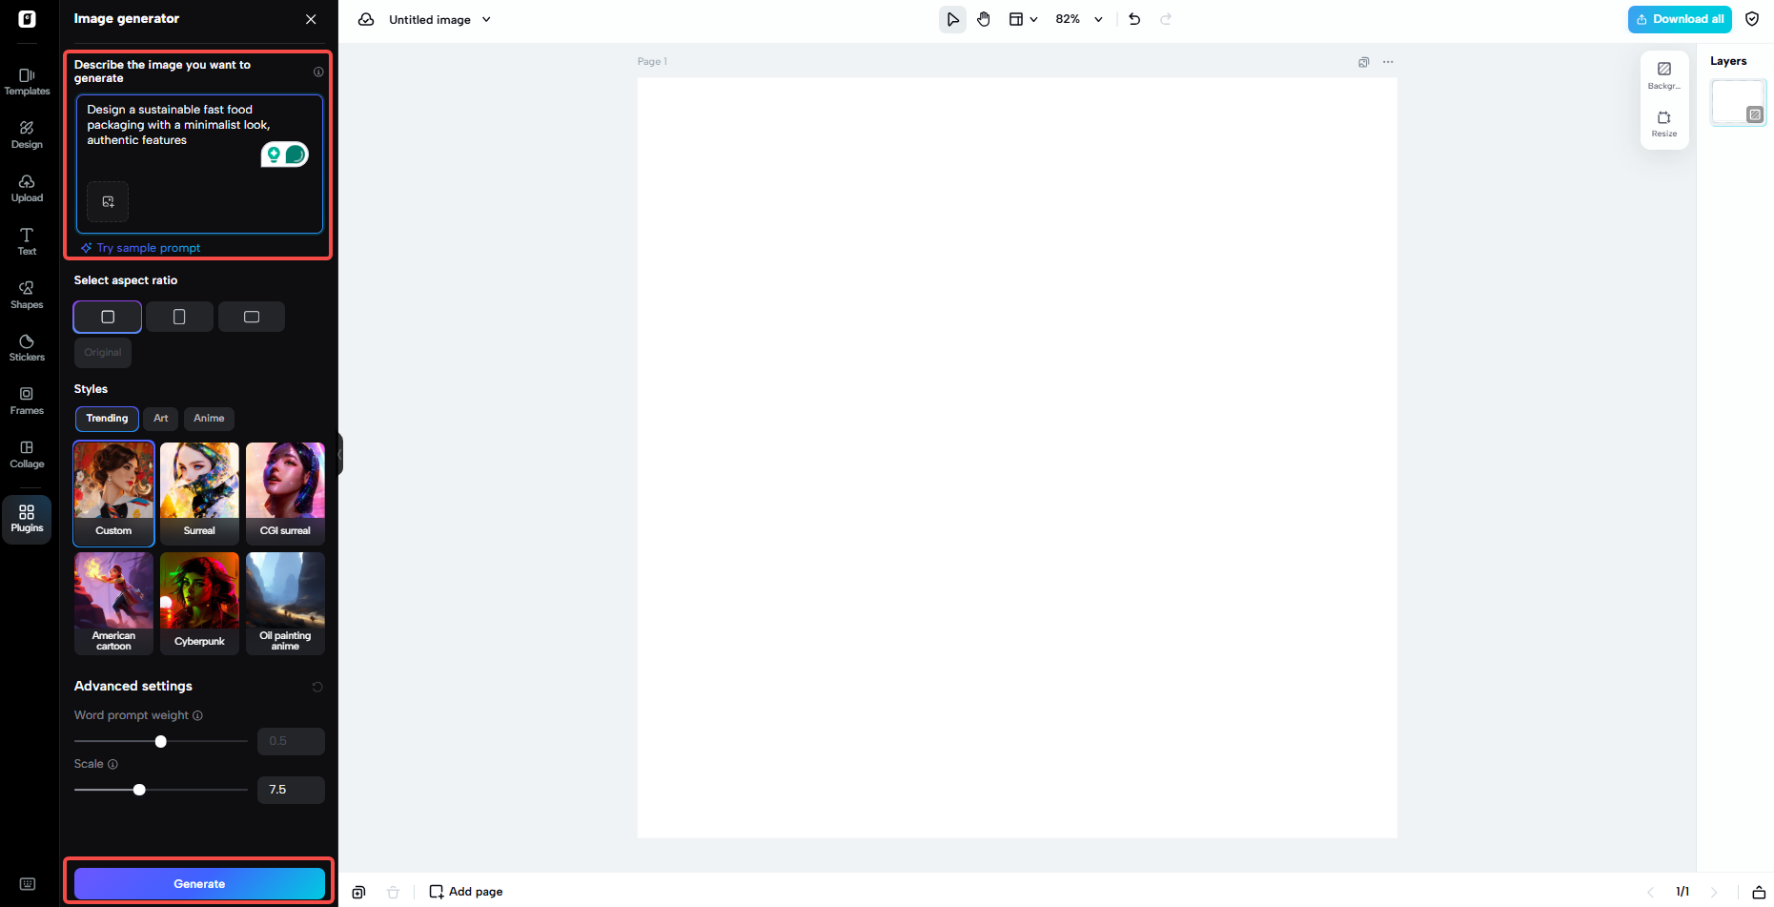1774x907 pixels.
Task: Select the square aspect ratio
Action: click(x=107, y=316)
